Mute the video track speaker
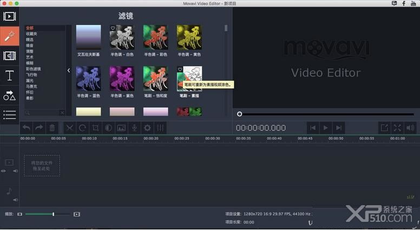The height and width of the screenshot is (230, 420). 15,171
